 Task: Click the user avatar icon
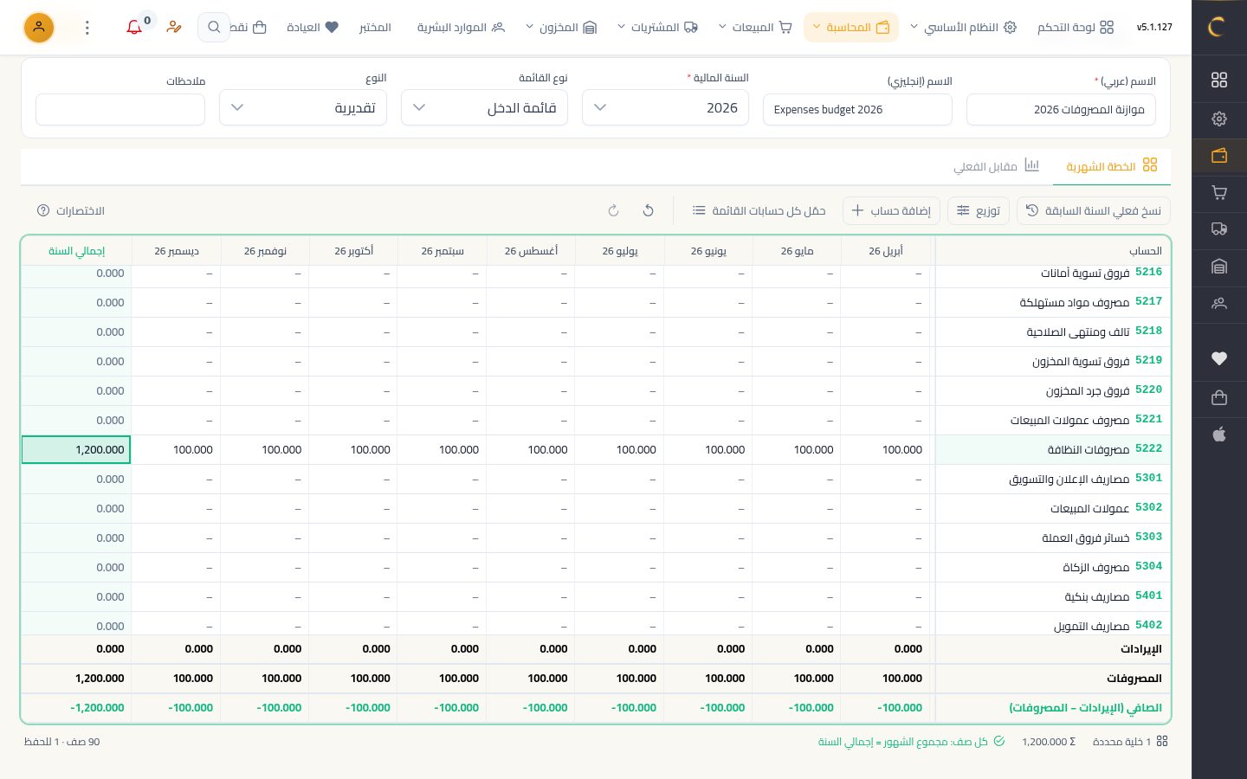tap(39, 28)
